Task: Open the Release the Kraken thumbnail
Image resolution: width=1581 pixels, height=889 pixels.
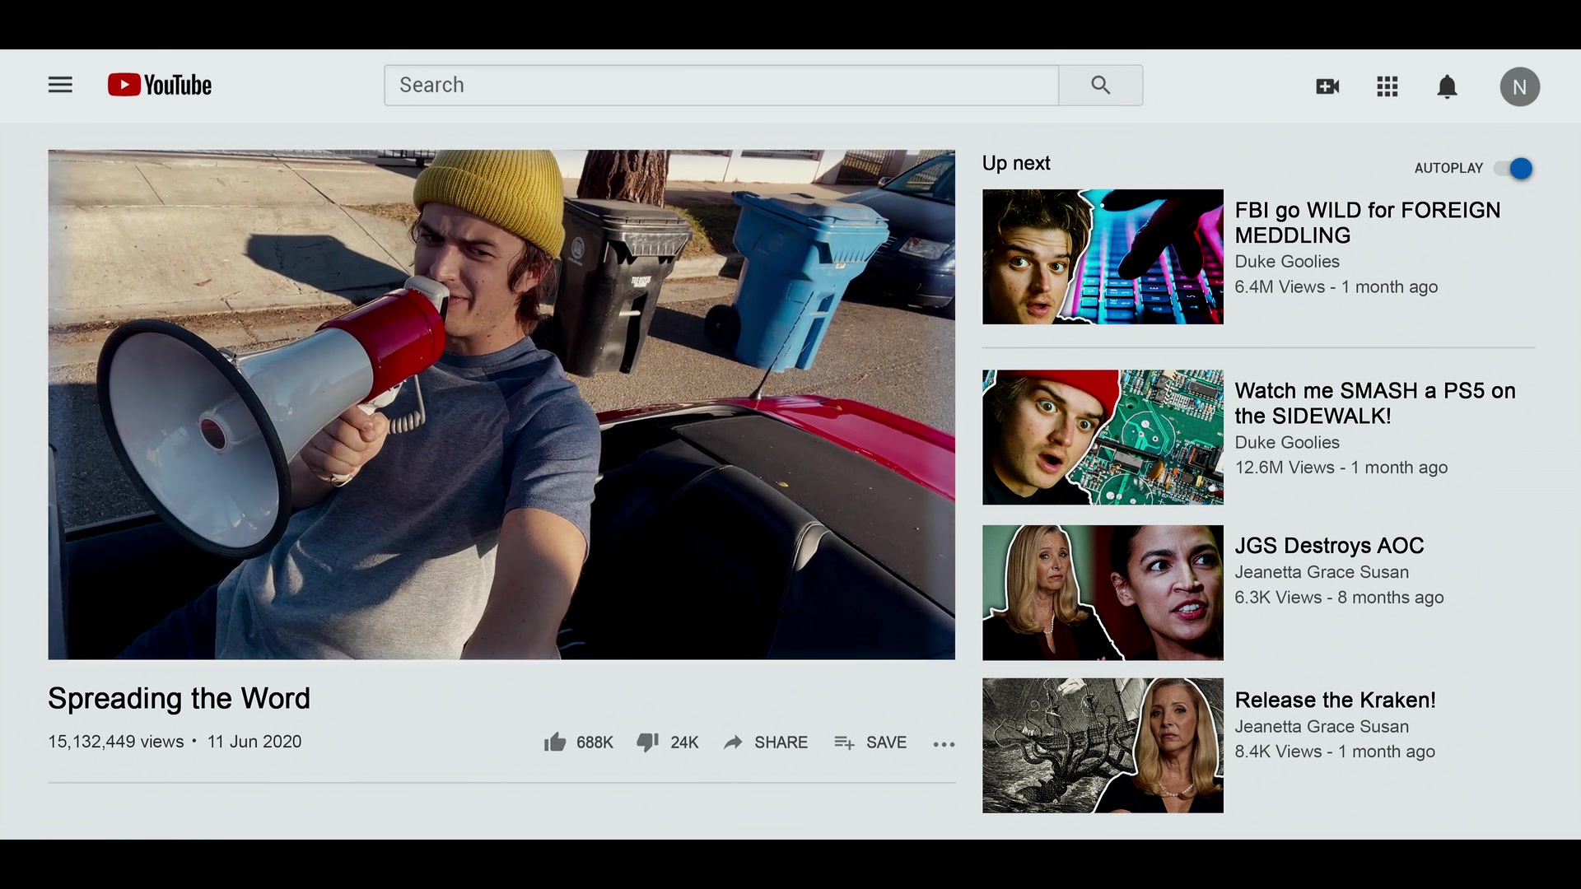Action: point(1103,746)
